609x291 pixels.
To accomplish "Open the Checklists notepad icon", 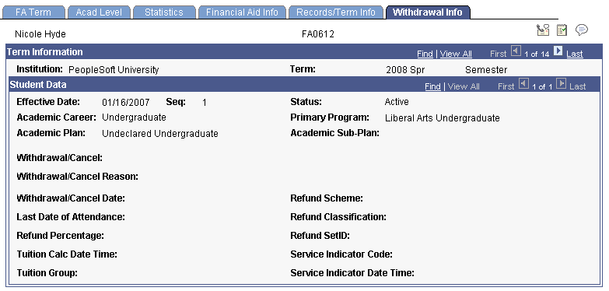I will tap(562, 30).
